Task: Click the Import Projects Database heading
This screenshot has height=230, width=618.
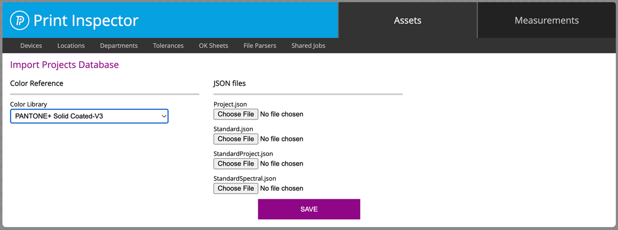Action: point(64,65)
